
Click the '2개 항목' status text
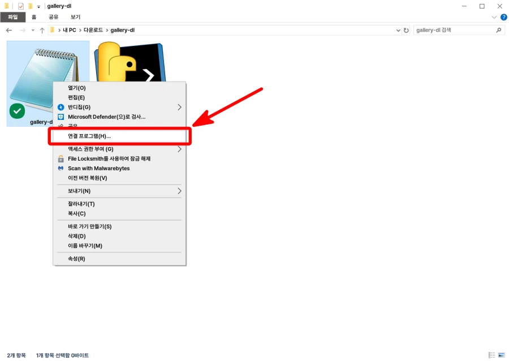click(x=16, y=355)
